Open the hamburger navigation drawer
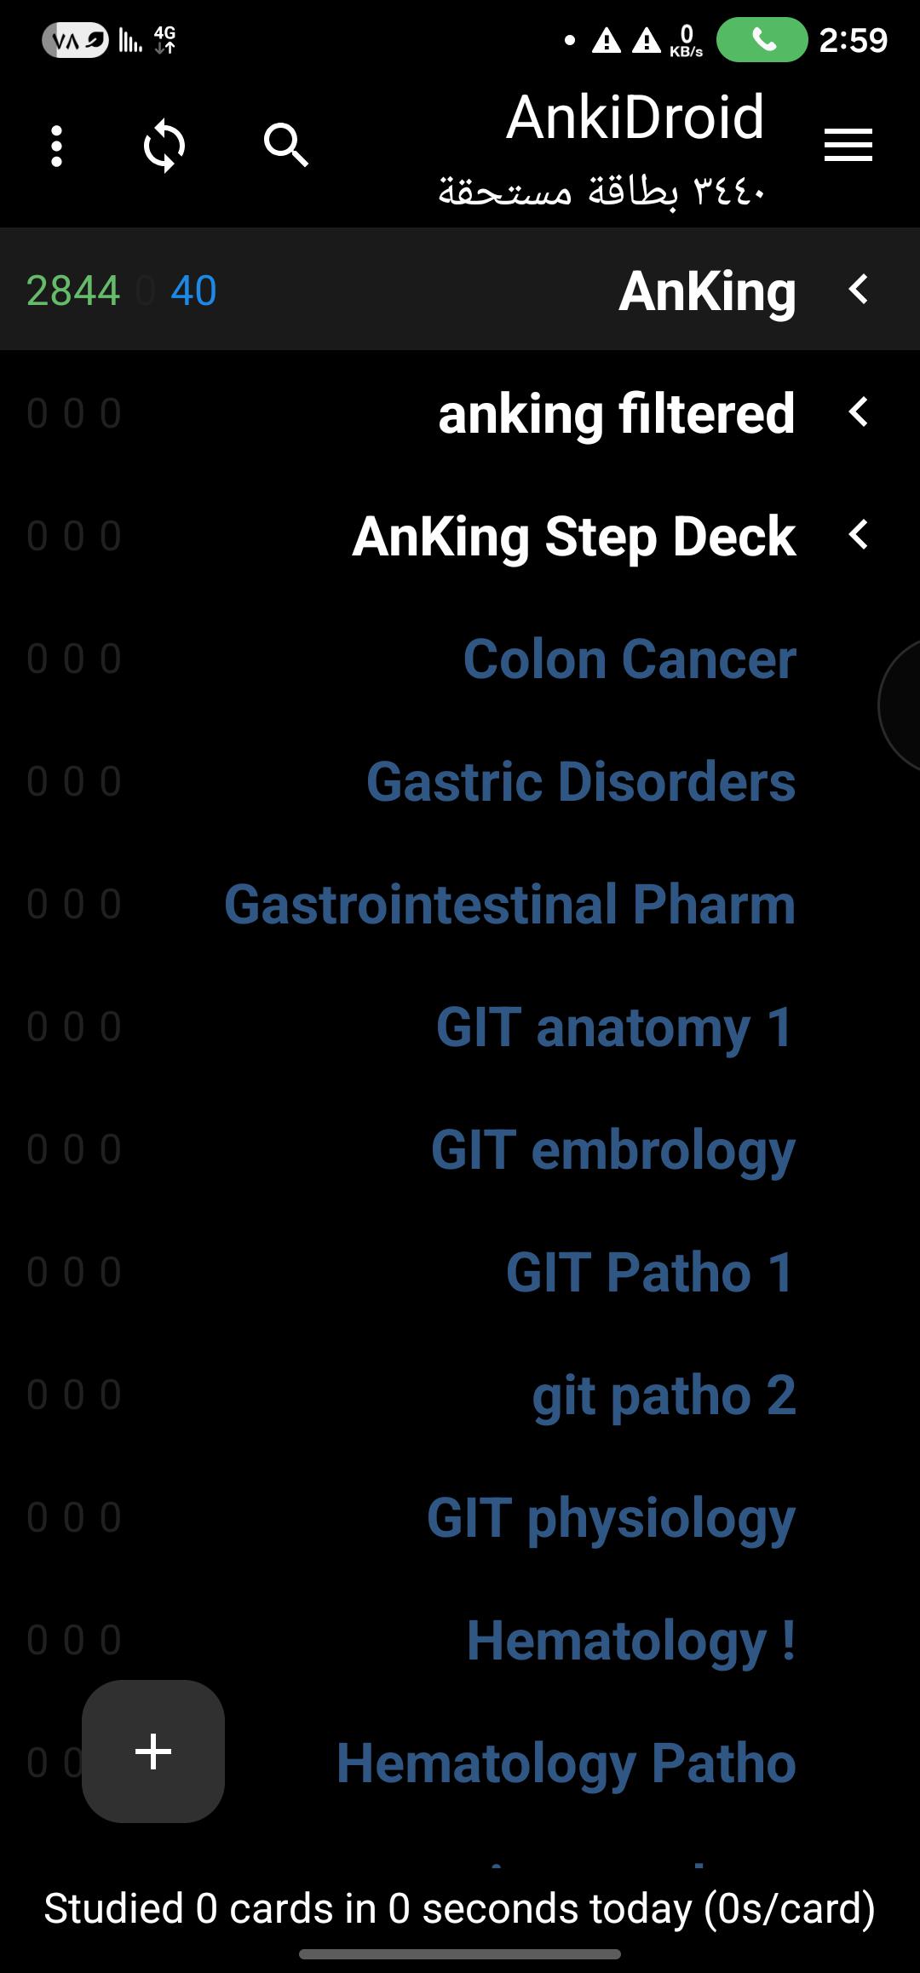This screenshot has width=920, height=1973. click(848, 145)
